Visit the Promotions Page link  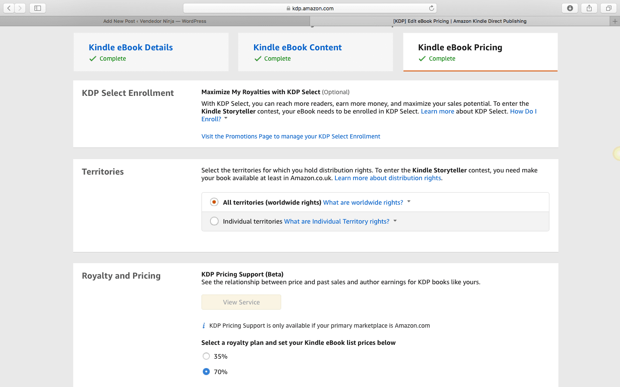pyautogui.click(x=291, y=136)
